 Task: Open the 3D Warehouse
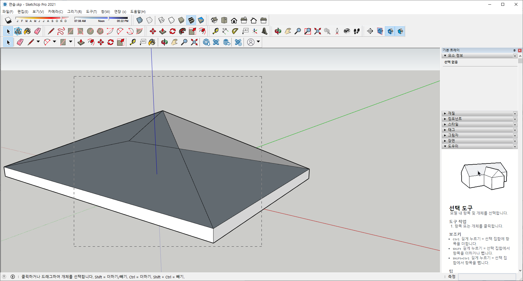pos(206,42)
